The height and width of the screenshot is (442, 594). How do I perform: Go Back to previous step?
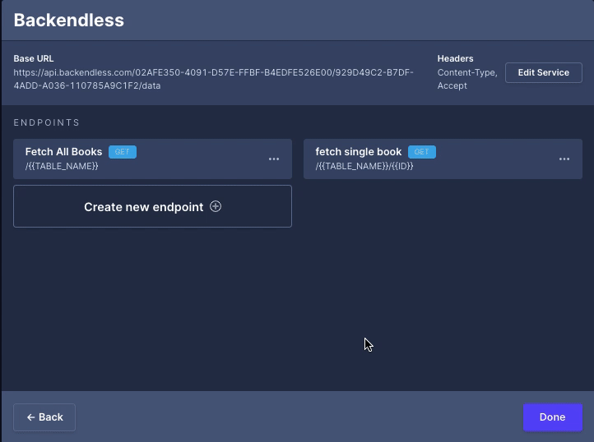coord(44,417)
